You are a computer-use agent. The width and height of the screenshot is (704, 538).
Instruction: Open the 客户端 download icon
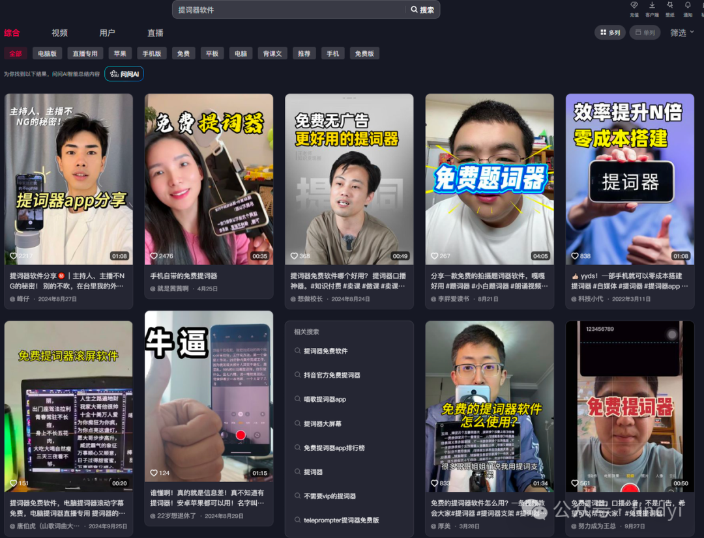pyautogui.click(x=652, y=5)
